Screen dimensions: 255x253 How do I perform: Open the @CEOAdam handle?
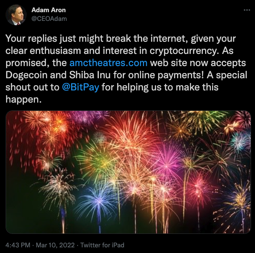point(49,19)
